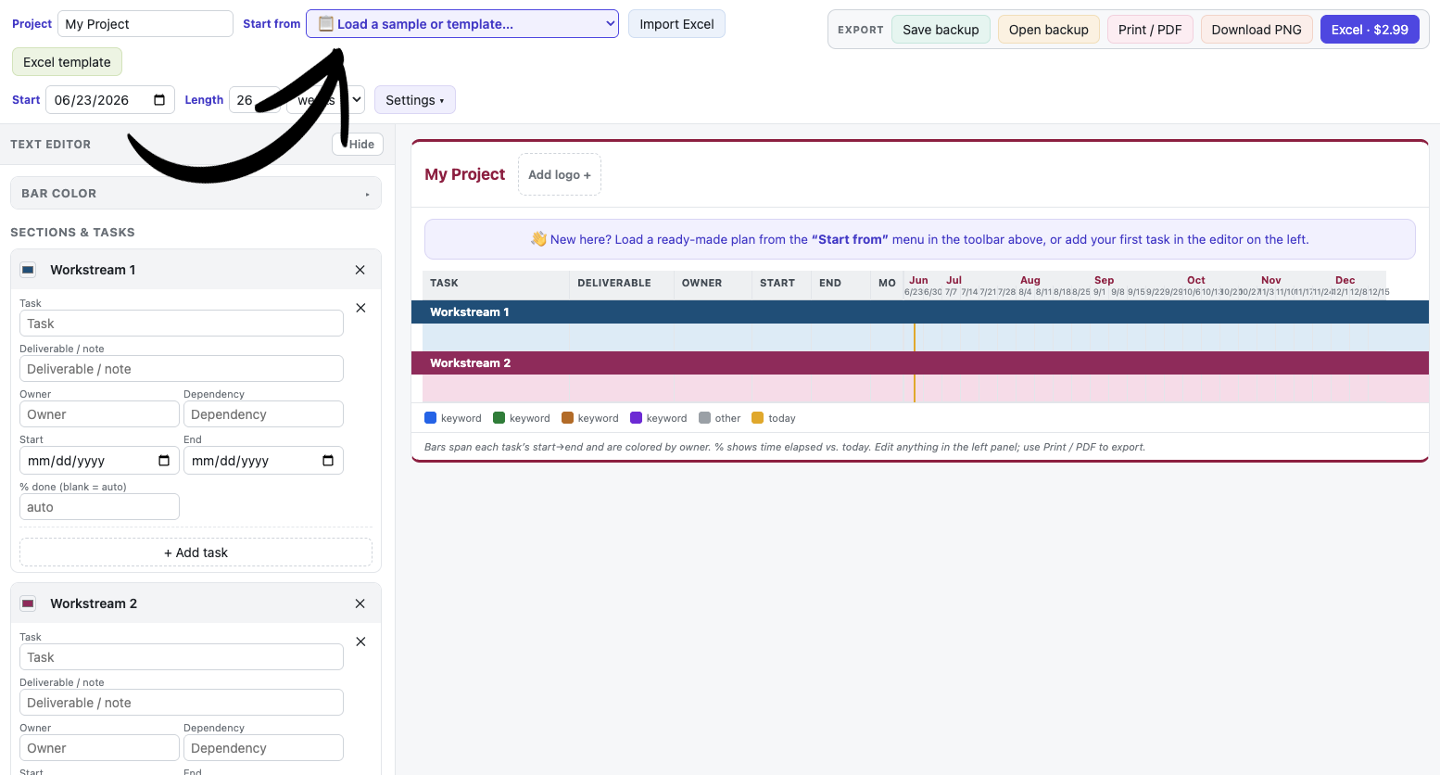Click Workstream 1 Task name input
This screenshot has height=775, width=1440.
(x=182, y=324)
